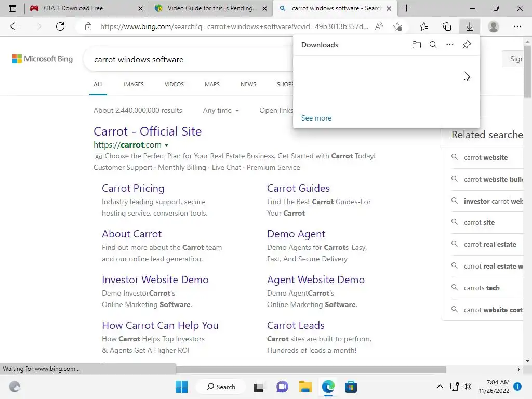This screenshot has width=532, height=399.
Task: Show hidden system tray icons
Action: click(440, 387)
